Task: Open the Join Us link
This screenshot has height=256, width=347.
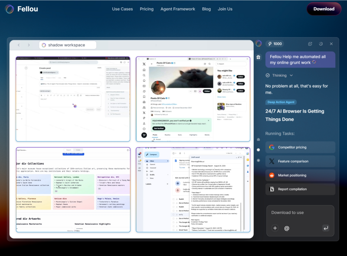Action: tap(225, 9)
